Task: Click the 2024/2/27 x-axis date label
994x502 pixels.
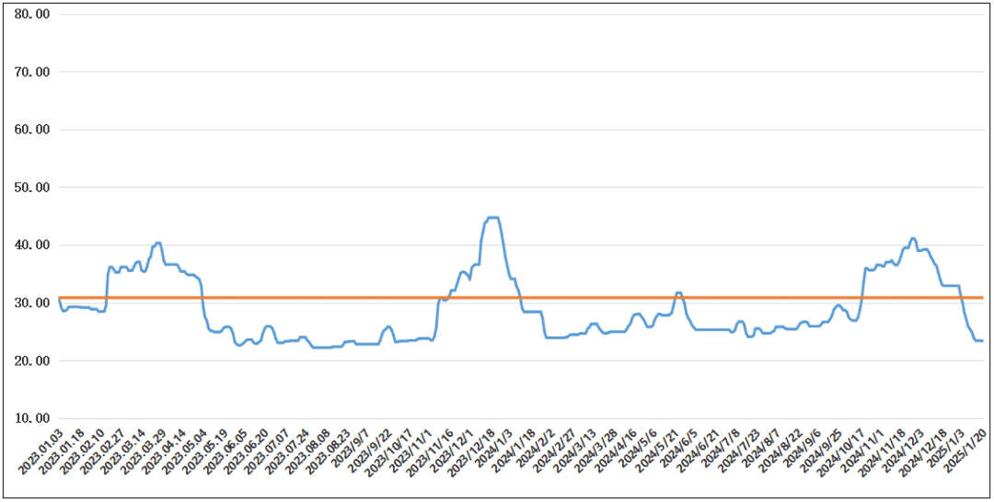Action: tap(555, 451)
